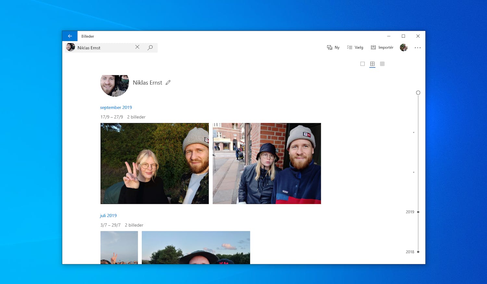Keep the medium grid view selected
Screen dimensions: 487x284
372,64
